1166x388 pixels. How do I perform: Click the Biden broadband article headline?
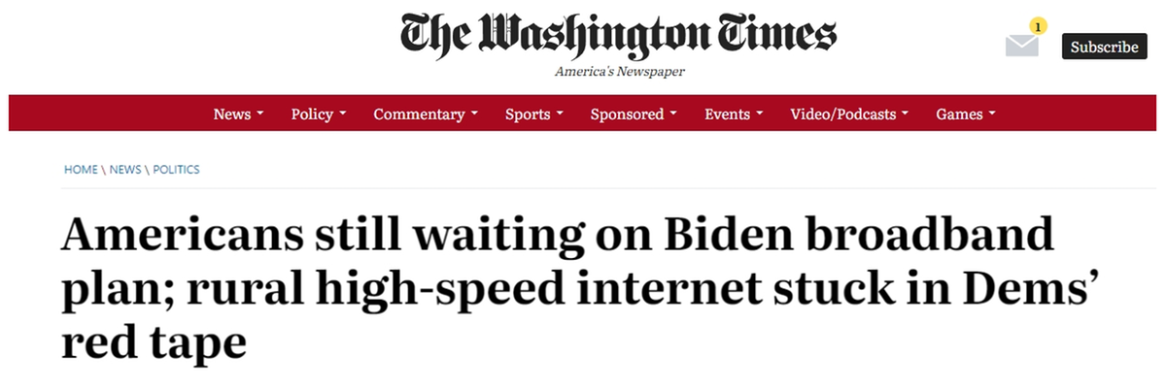pos(558,289)
